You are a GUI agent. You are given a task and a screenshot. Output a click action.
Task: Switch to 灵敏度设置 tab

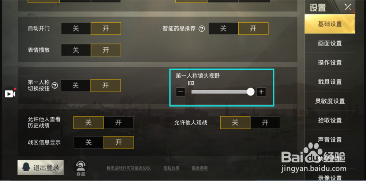point(330,101)
